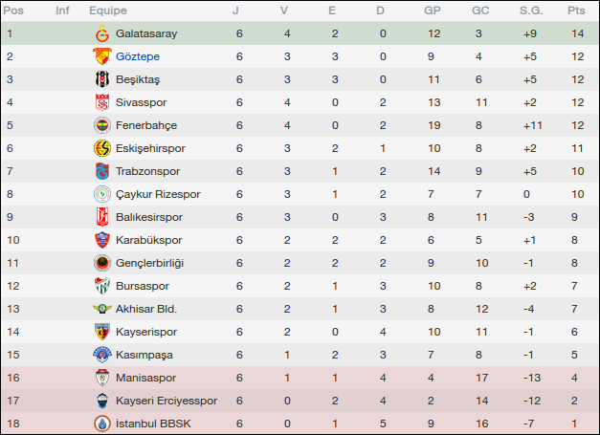Sort table by Pts column header
The height and width of the screenshot is (435, 600).
point(575,11)
